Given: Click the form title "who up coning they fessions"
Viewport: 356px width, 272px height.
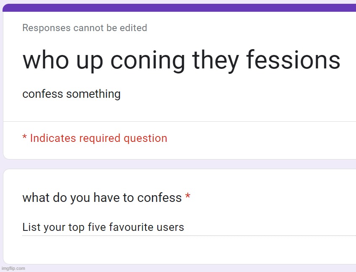Looking at the screenshot, I should tap(181, 60).
